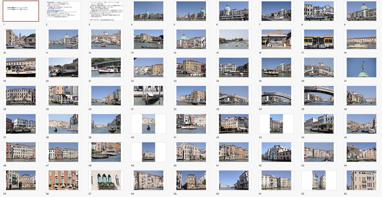Select slide thumbnail numbered 45
Image resolution: width=382 pixels, height=197 pixels.
click(x=361, y=124)
